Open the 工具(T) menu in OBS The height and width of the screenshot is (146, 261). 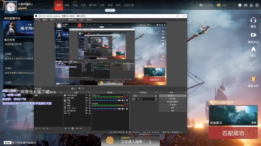tap(81, 20)
